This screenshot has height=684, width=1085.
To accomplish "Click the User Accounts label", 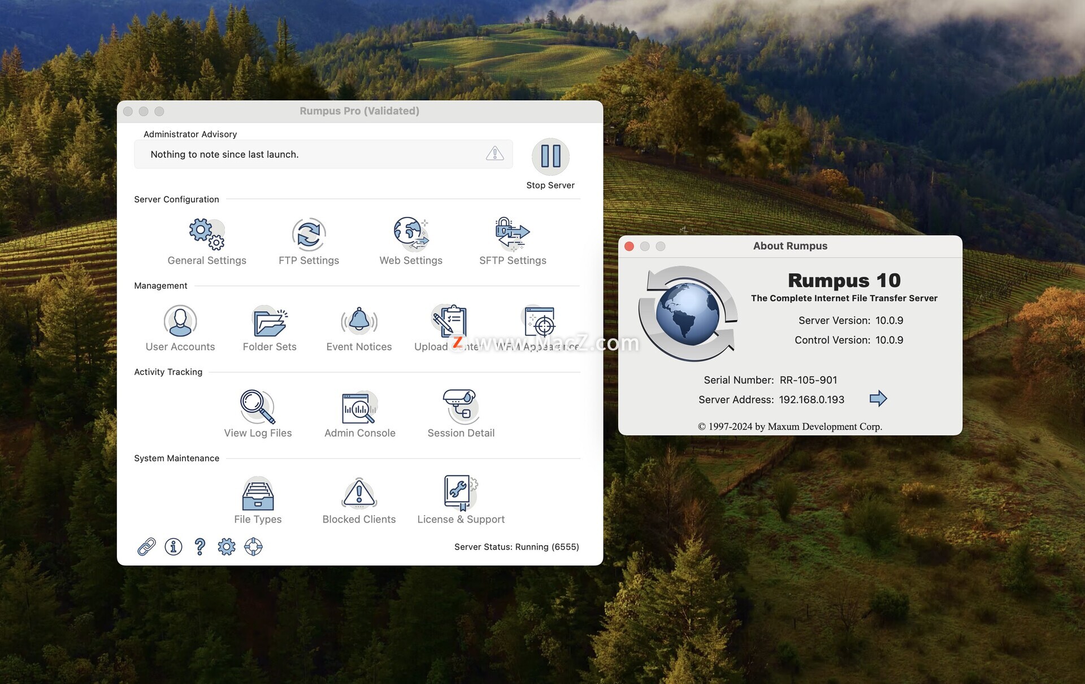I will coord(180,347).
